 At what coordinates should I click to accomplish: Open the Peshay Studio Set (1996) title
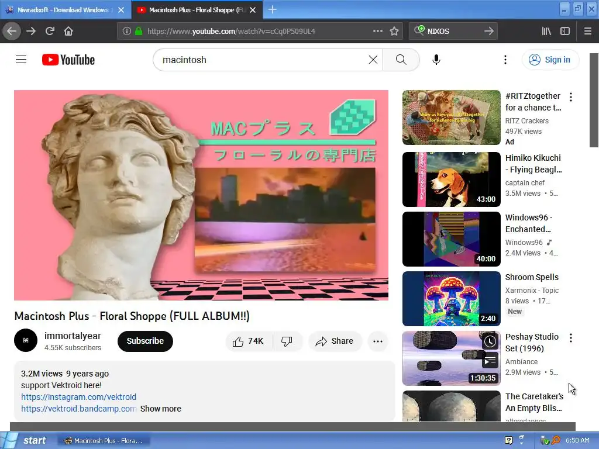pyautogui.click(x=532, y=343)
